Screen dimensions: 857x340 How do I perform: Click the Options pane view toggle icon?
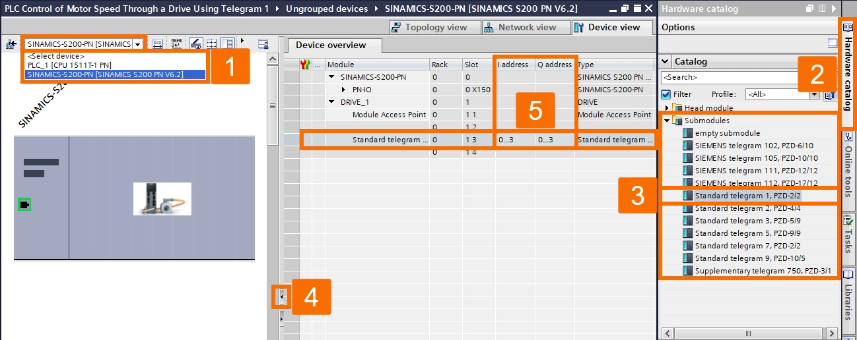[833, 43]
